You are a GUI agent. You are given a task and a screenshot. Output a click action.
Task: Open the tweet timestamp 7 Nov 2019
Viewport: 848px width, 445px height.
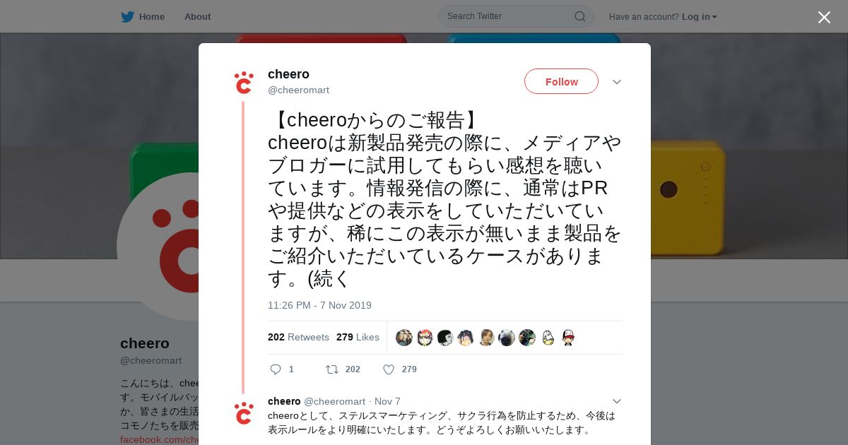pyautogui.click(x=319, y=305)
